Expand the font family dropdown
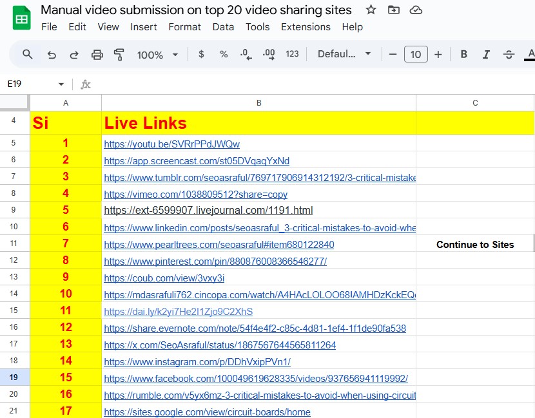 pos(345,54)
